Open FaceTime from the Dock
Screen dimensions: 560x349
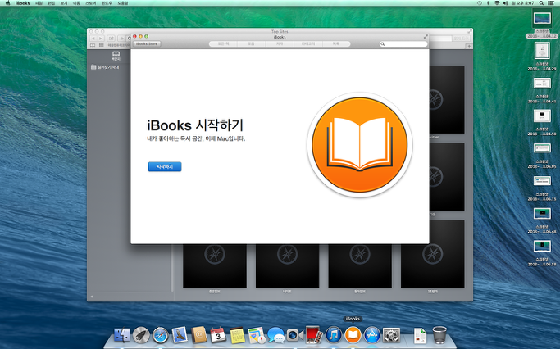[x=295, y=335]
